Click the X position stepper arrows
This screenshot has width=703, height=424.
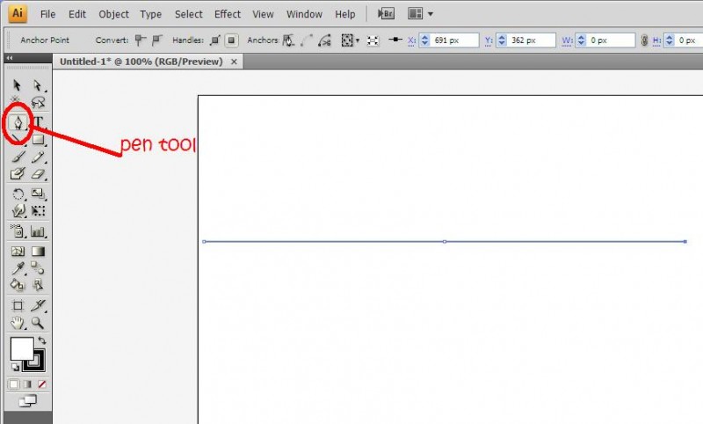pos(424,40)
